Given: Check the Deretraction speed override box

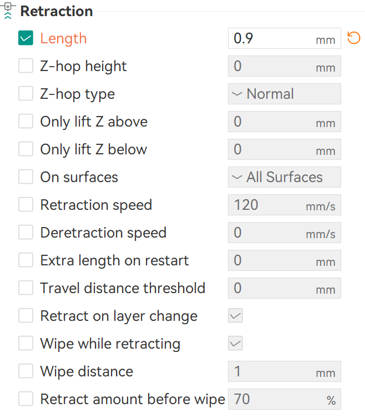Looking at the screenshot, I should pyautogui.click(x=26, y=233).
